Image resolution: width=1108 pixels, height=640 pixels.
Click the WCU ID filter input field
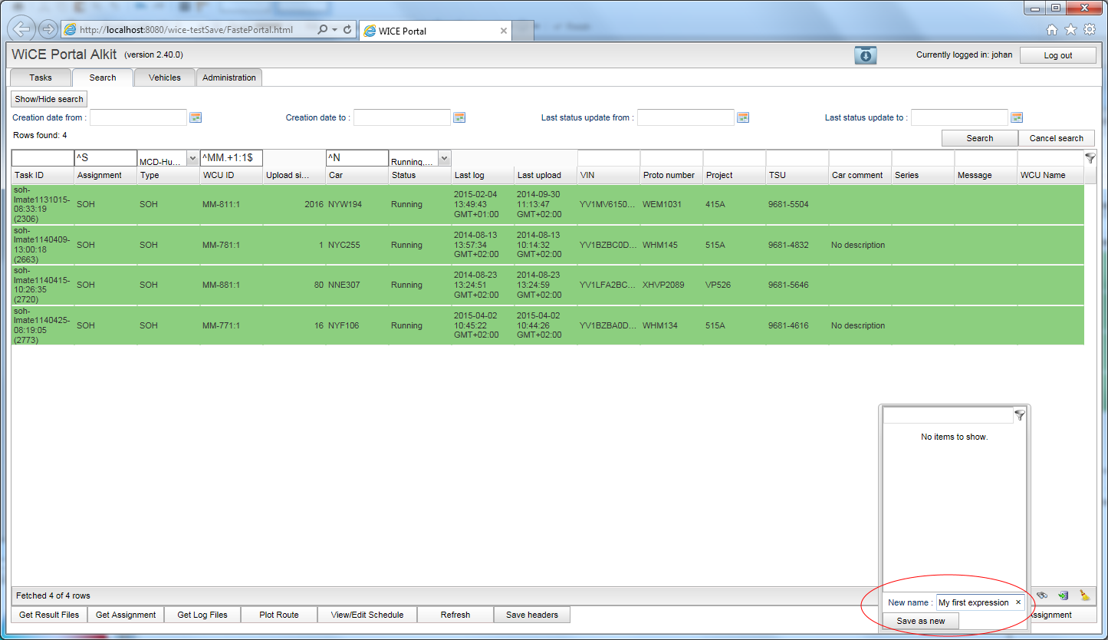click(231, 158)
